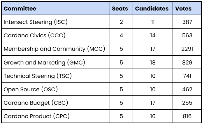The height and width of the screenshot is (124, 202).
Task: Click the 255 votes cell
Action: coord(187,102)
